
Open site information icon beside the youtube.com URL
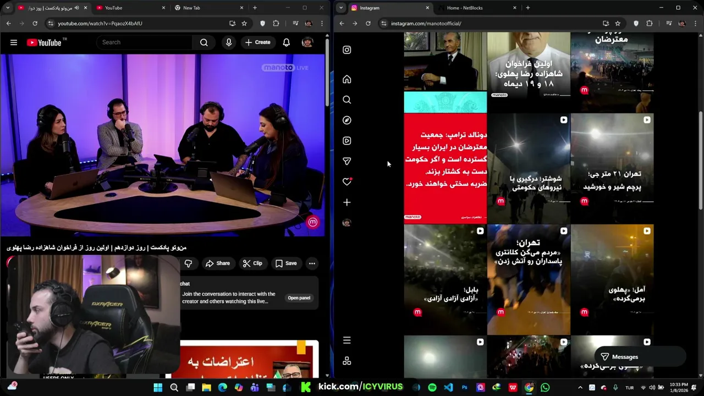[50, 23]
